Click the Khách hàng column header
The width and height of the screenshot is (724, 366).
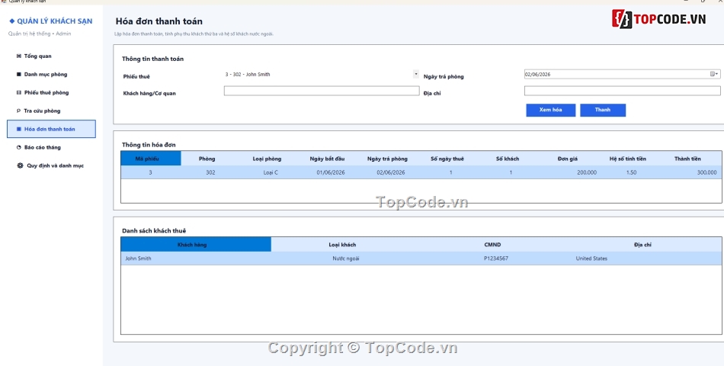coord(196,245)
